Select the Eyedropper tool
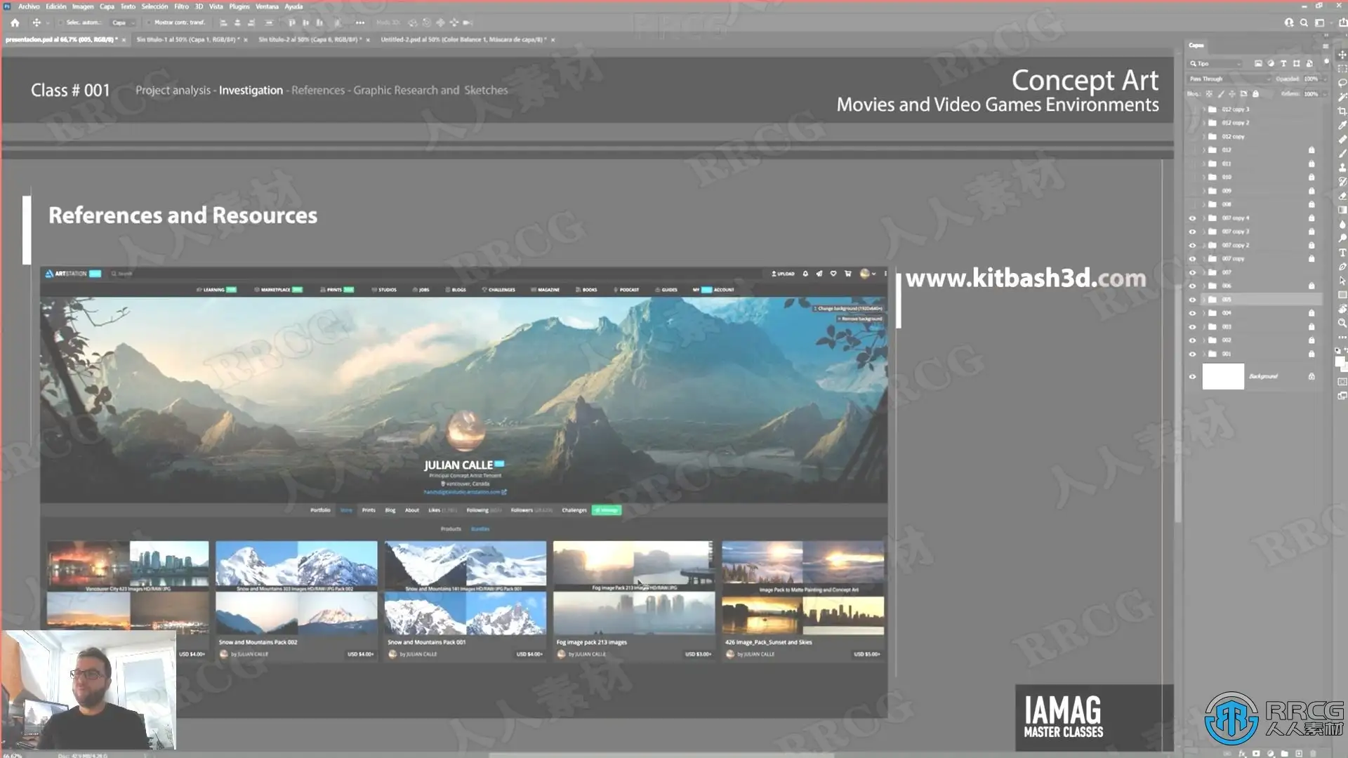 tap(1342, 125)
